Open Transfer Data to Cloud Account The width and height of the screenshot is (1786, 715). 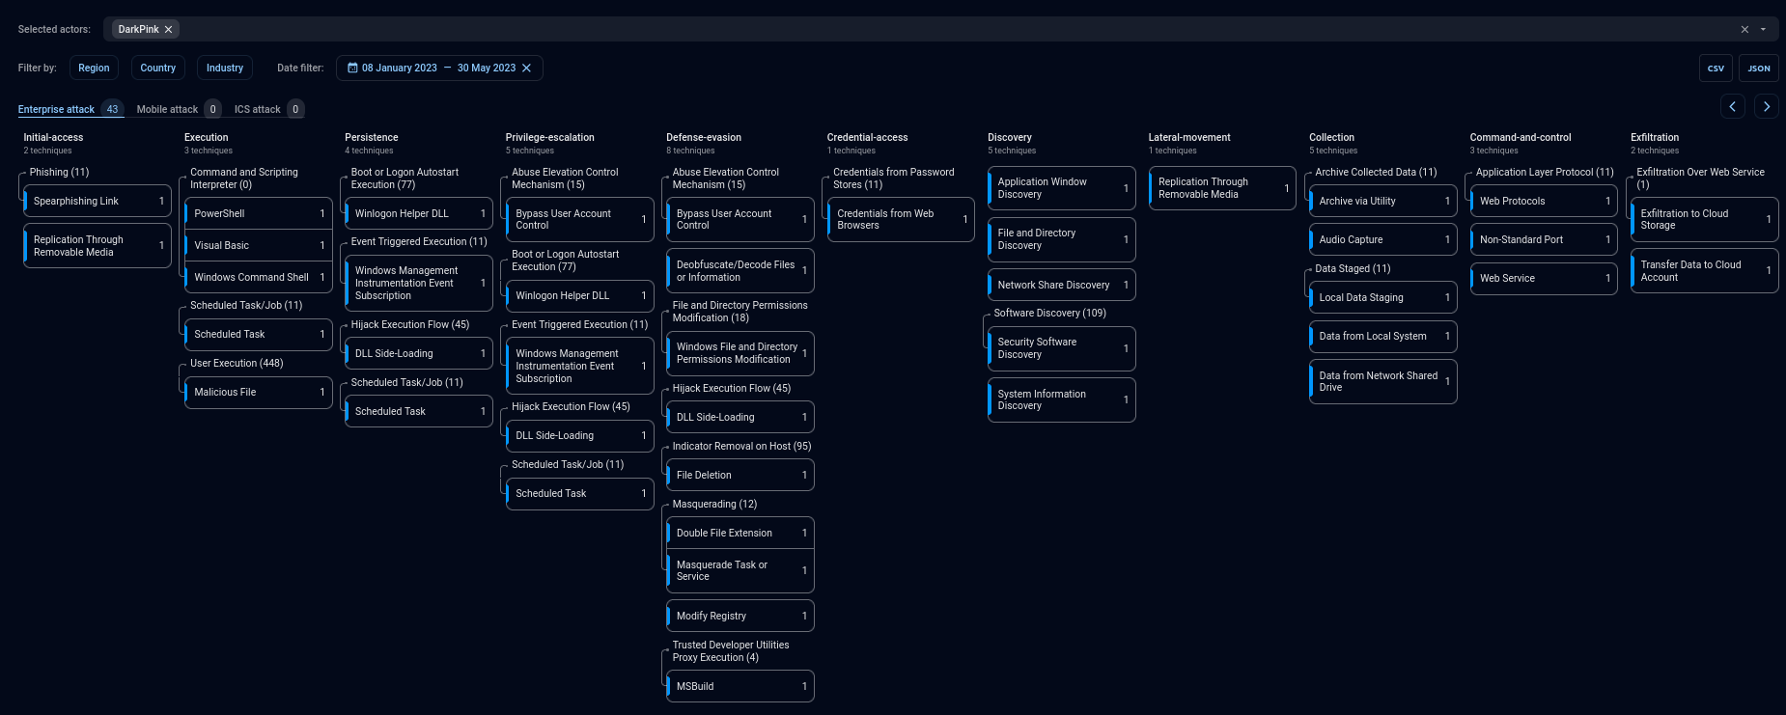[1705, 271]
